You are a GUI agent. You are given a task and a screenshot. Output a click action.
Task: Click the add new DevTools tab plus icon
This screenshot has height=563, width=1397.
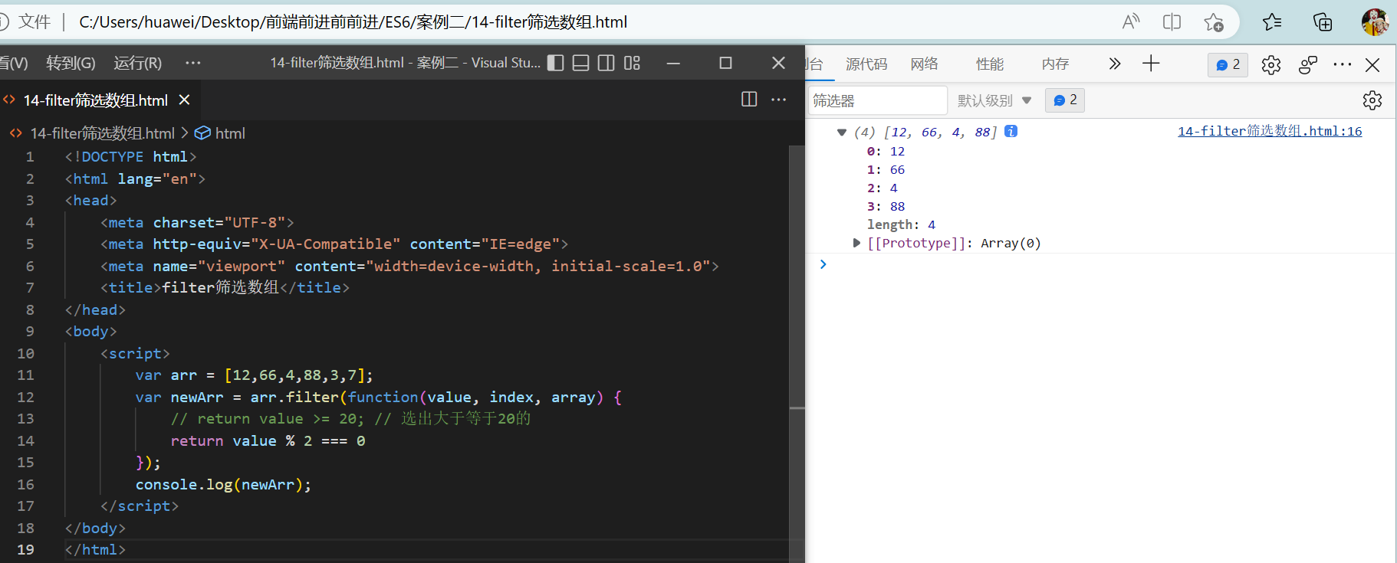pyautogui.click(x=1151, y=64)
